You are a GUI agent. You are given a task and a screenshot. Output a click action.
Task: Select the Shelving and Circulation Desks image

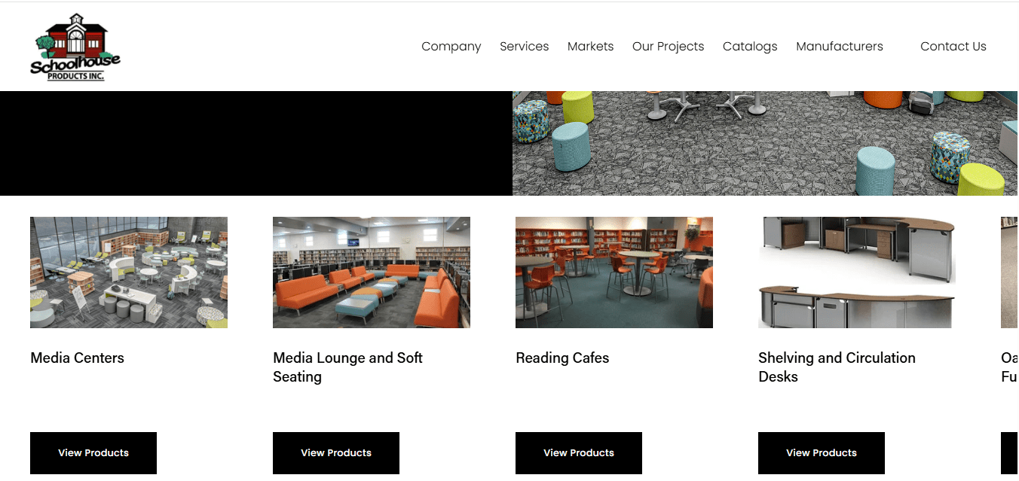pos(857,272)
